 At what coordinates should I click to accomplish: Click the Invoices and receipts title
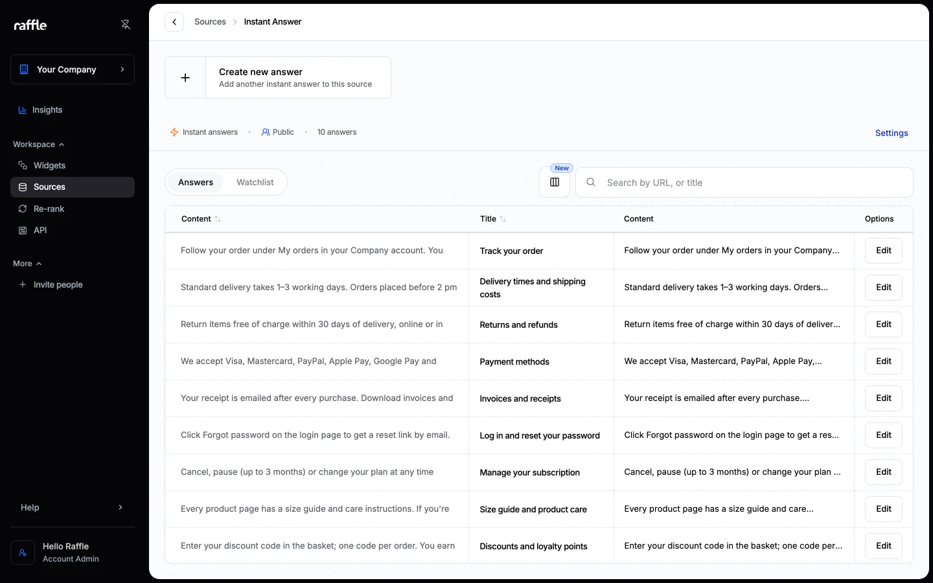[520, 399]
